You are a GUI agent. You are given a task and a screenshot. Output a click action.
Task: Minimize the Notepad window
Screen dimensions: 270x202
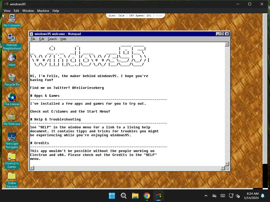218,34
